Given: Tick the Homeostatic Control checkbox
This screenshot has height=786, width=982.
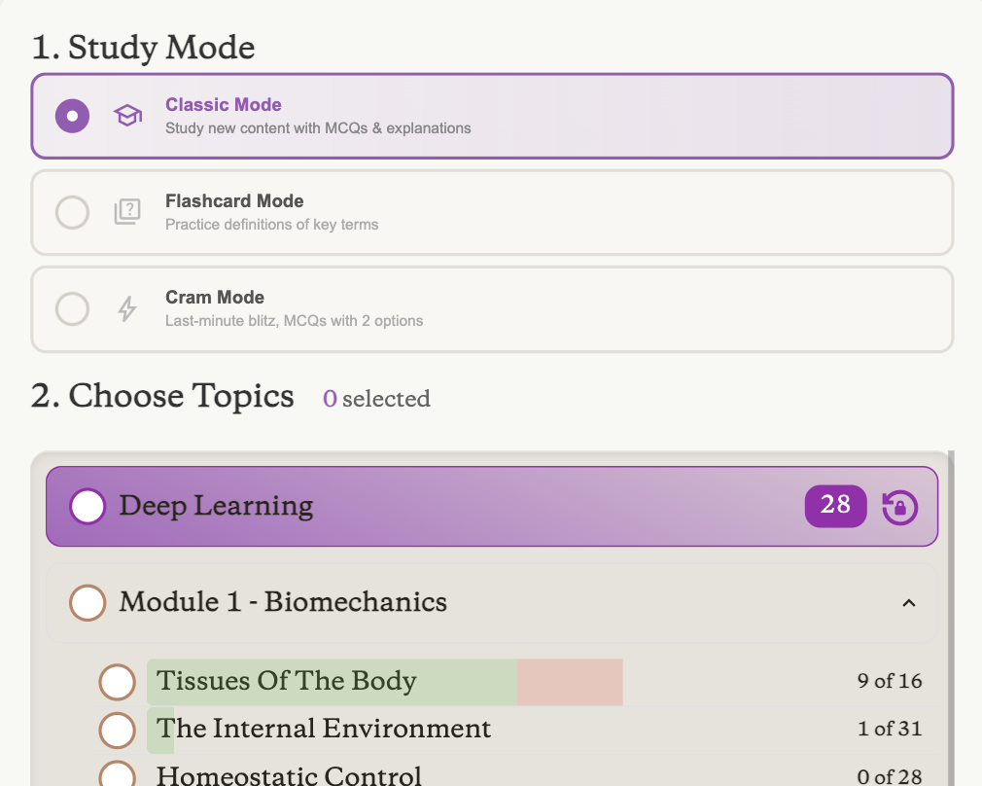Looking at the screenshot, I should tap(117, 775).
